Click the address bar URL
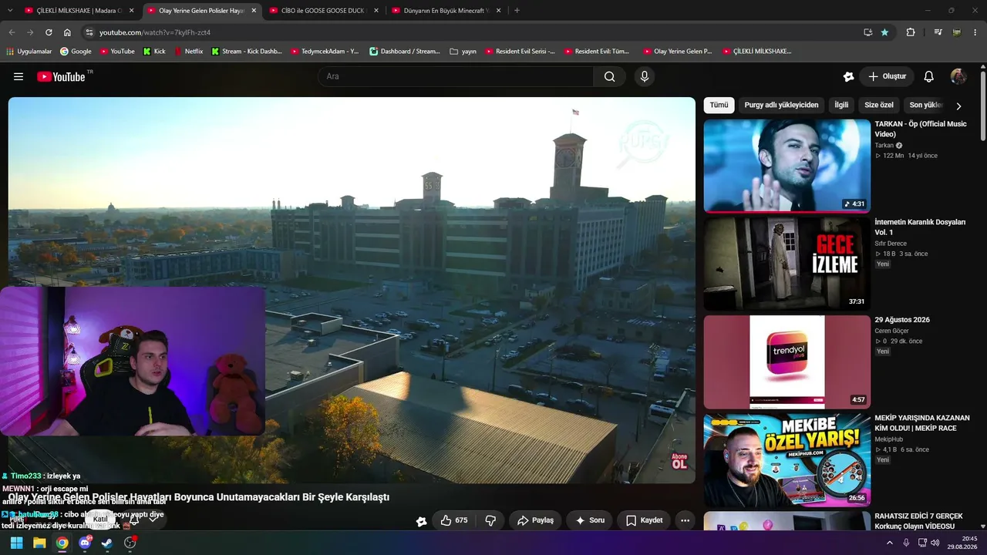Viewport: 987px width, 555px height. click(155, 32)
